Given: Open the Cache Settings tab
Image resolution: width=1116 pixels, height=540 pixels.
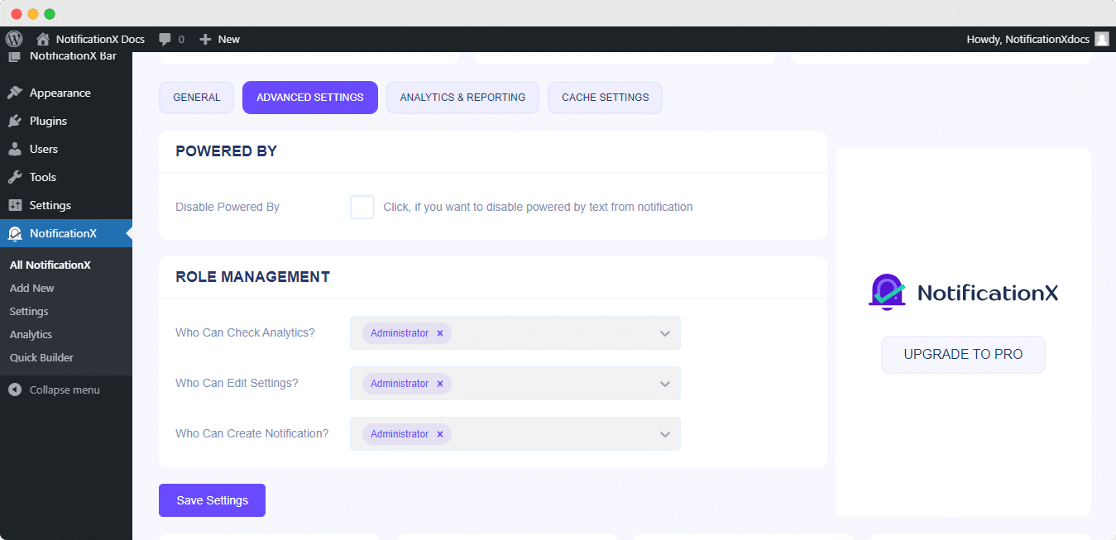Looking at the screenshot, I should (x=605, y=98).
